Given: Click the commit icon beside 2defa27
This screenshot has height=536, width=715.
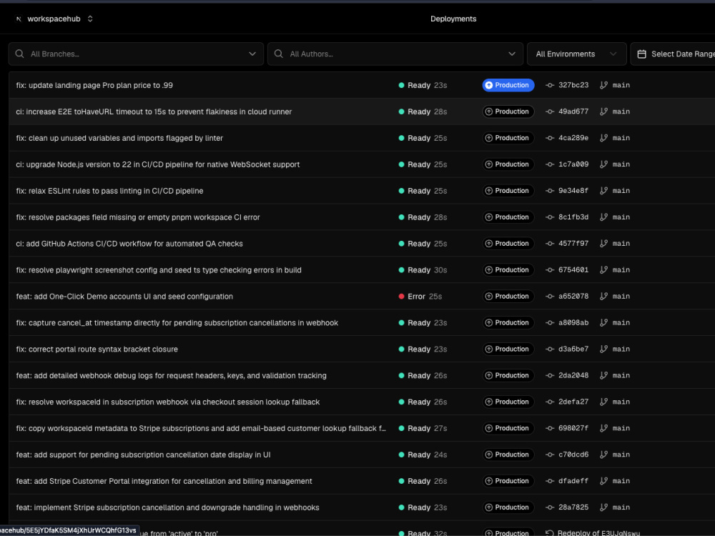Looking at the screenshot, I should (550, 402).
